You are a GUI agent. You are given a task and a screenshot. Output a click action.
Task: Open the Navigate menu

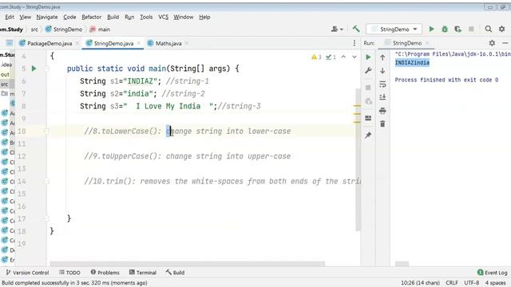(47, 17)
